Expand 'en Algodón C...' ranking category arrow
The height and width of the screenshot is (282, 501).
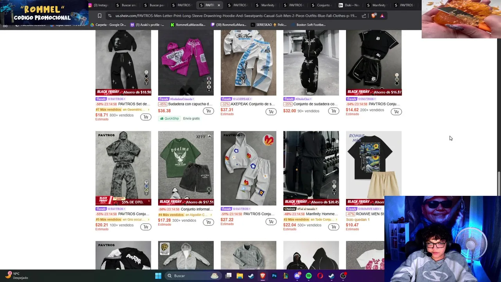211,215
